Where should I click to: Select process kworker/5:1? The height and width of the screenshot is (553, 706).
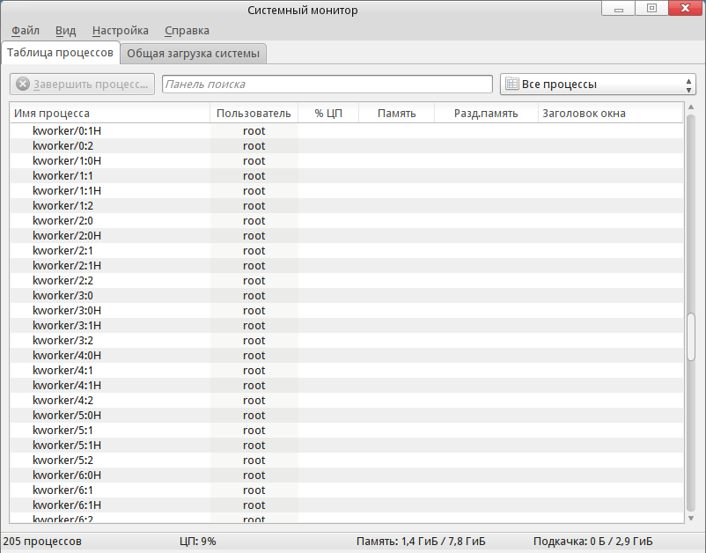[347, 431]
